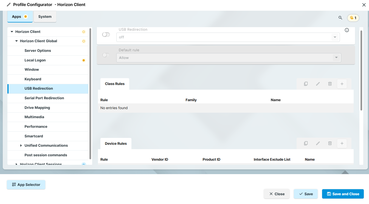Open the search magnifier icon
This screenshot has height=204, width=369.
[x=340, y=18]
